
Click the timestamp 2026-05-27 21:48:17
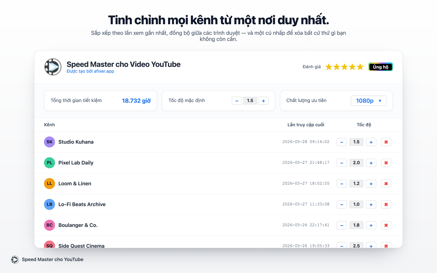coord(306,163)
